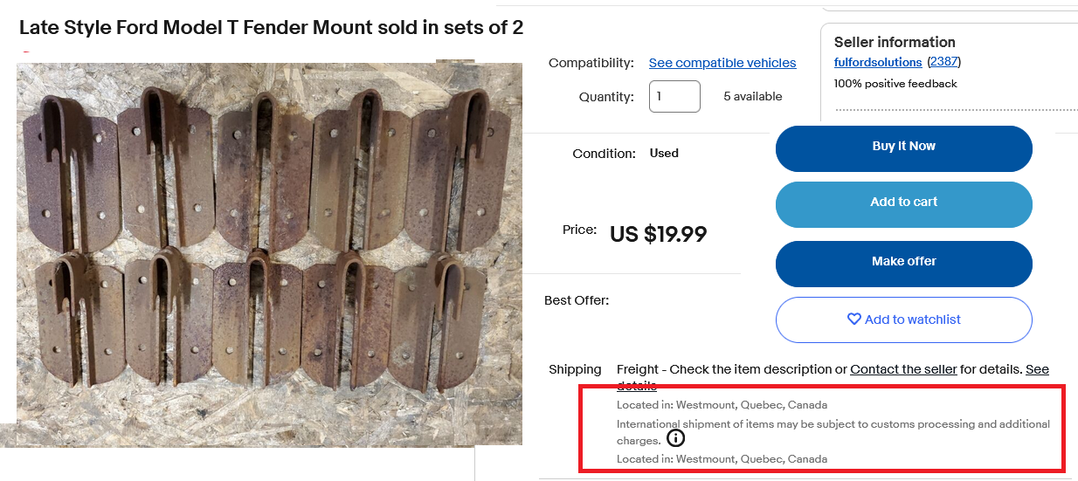Enlarge the rusty fender mounts photo
The height and width of the screenshot is (481, 1078).
pos(269,253)
